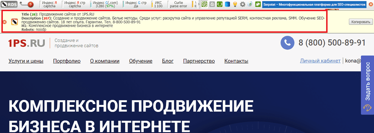Click the Копировать button
This screenshot has height=133, width=374.
pyautogui.click(x=360, y=22)
